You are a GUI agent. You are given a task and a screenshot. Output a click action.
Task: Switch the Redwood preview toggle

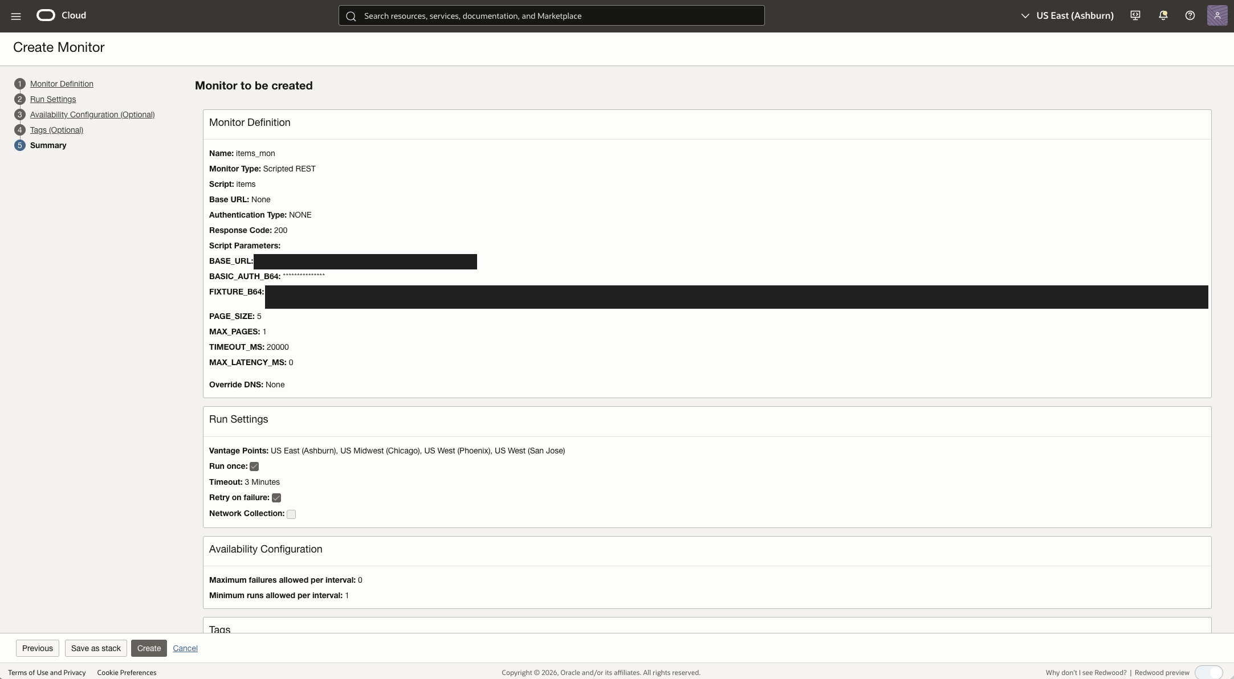(x=1208, y=673)
